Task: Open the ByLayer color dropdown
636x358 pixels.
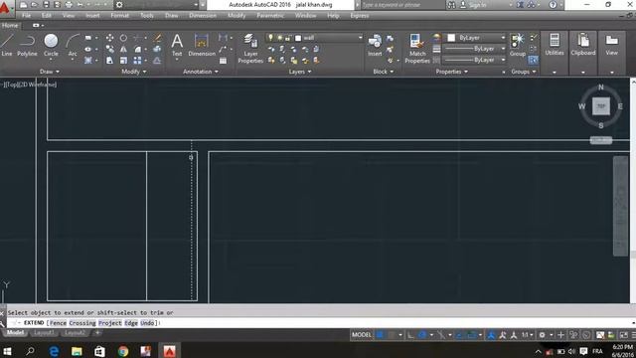Action: pyautogui.click(x=476, y=38)
